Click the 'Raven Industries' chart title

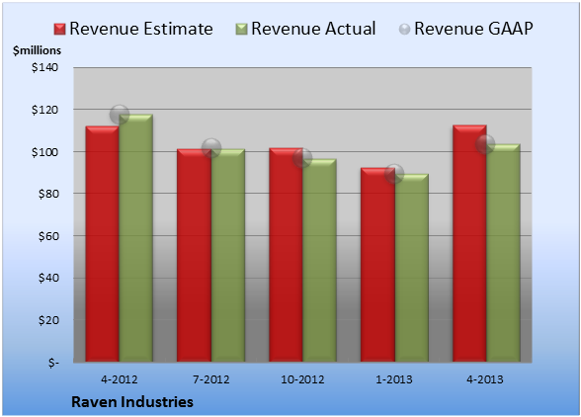click(x=132, y=402)
